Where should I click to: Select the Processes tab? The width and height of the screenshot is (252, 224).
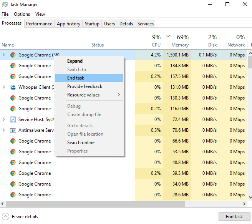pyautogui.click(x=12, y=23)
